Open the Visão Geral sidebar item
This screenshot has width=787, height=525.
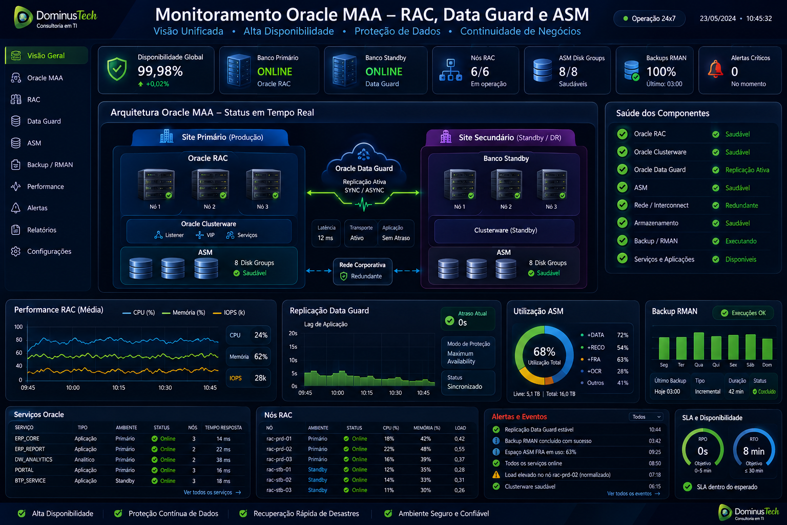pos(47,55)
